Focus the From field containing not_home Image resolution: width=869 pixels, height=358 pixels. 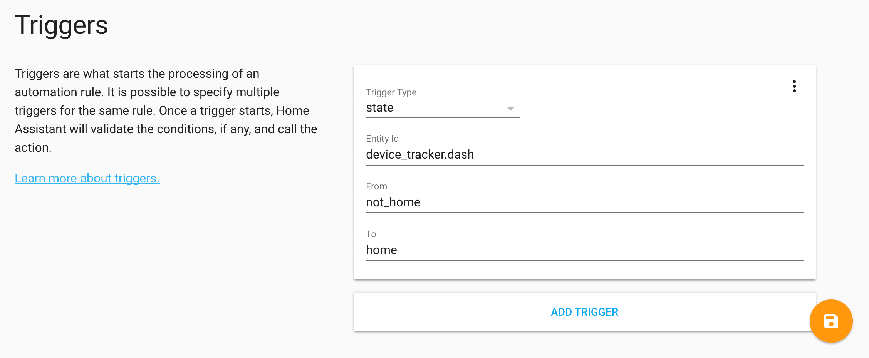pos(584,202)
